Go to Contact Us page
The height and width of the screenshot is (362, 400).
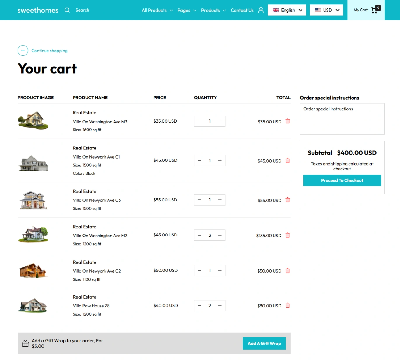(242, 11)
